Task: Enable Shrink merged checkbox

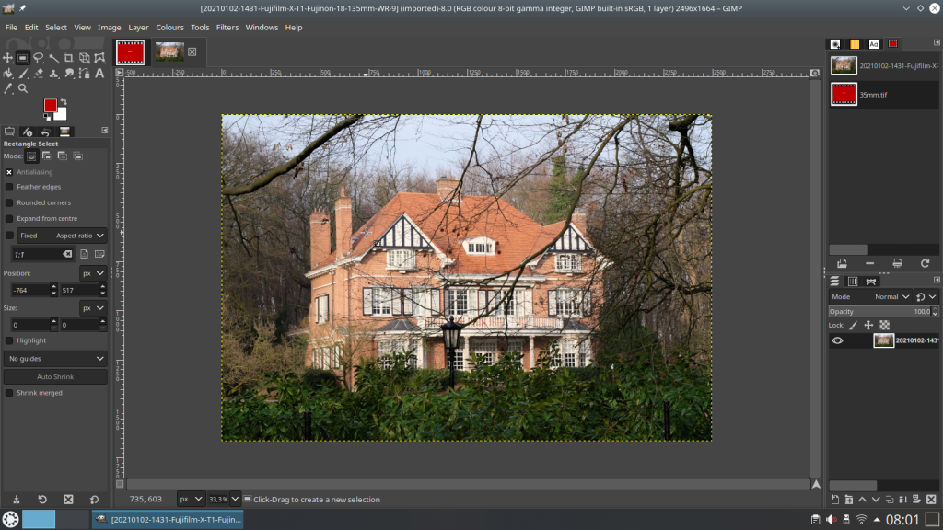Action: (x=9, y=393)
